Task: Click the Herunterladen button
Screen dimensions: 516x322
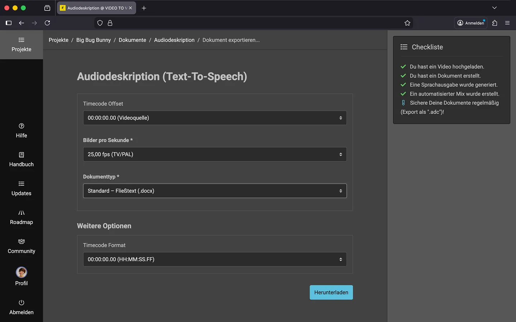Action: 331,292
